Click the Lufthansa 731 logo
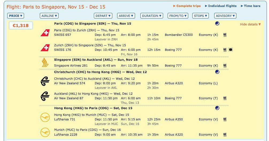 pos(45,117)
